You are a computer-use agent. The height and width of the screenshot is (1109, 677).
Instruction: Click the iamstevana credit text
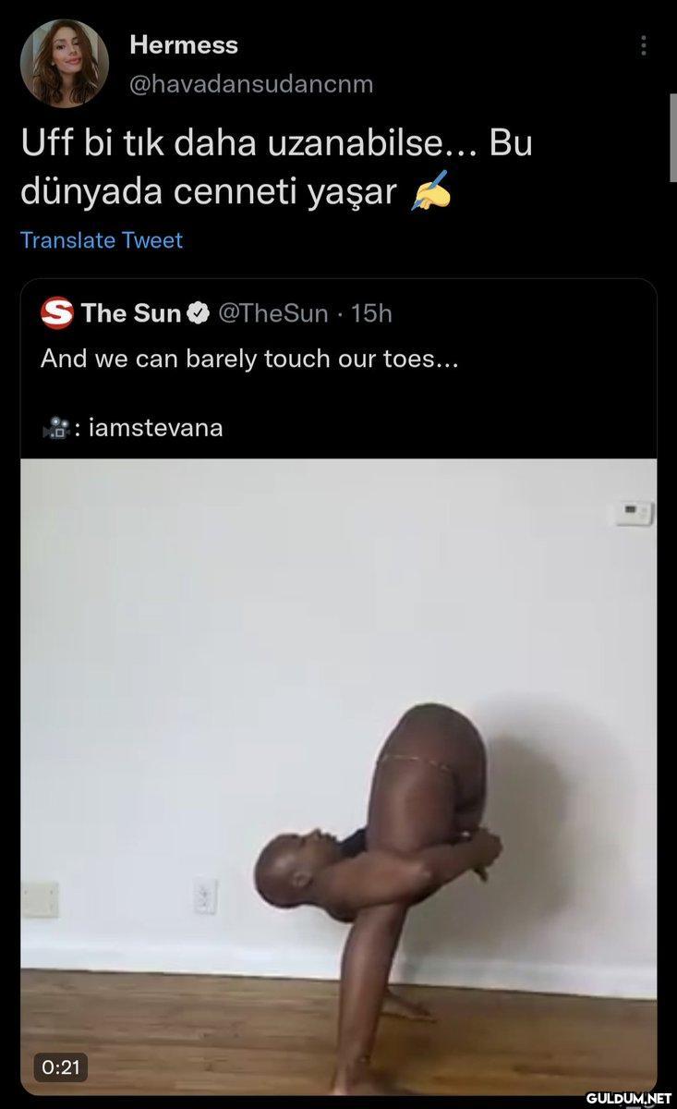click(155, 428)
